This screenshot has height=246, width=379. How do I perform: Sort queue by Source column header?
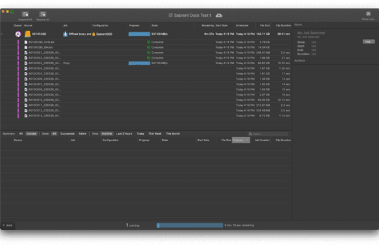(x=29, y=25)
